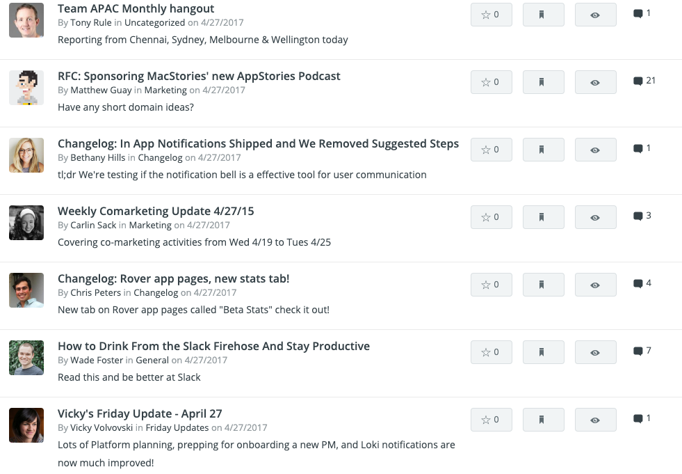Screen dimensions: 682x474
Task: Bookmark Vicky's Friday Update post
Action: point(543,420)
